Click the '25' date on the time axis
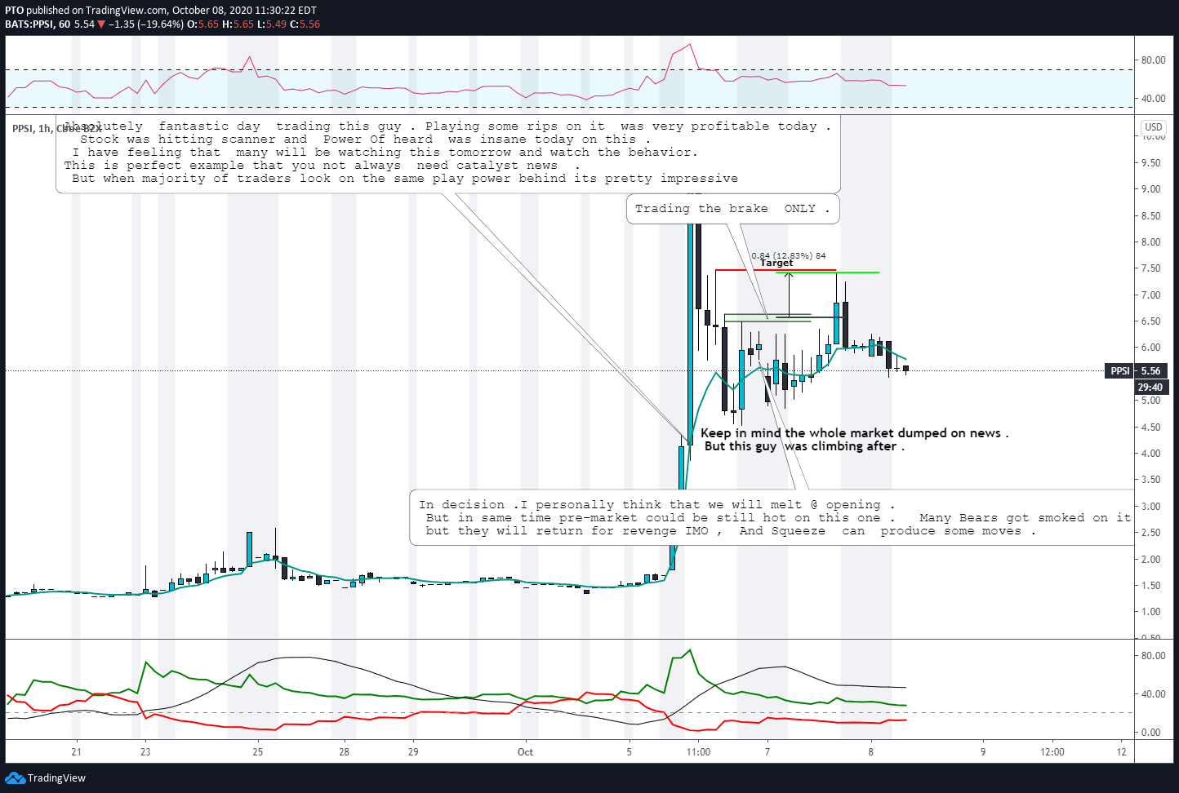 (x=258, y=752)
